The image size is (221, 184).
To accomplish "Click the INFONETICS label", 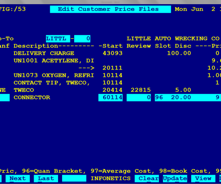I will point(110,178).
